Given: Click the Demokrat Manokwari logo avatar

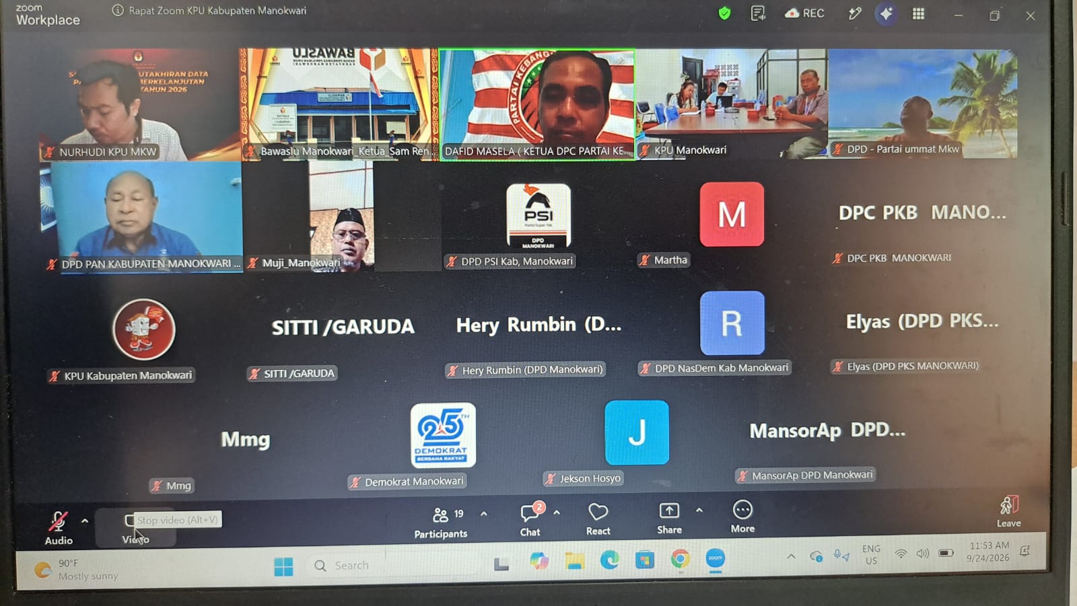Looking at the screenshot, I should click(443, 435).
